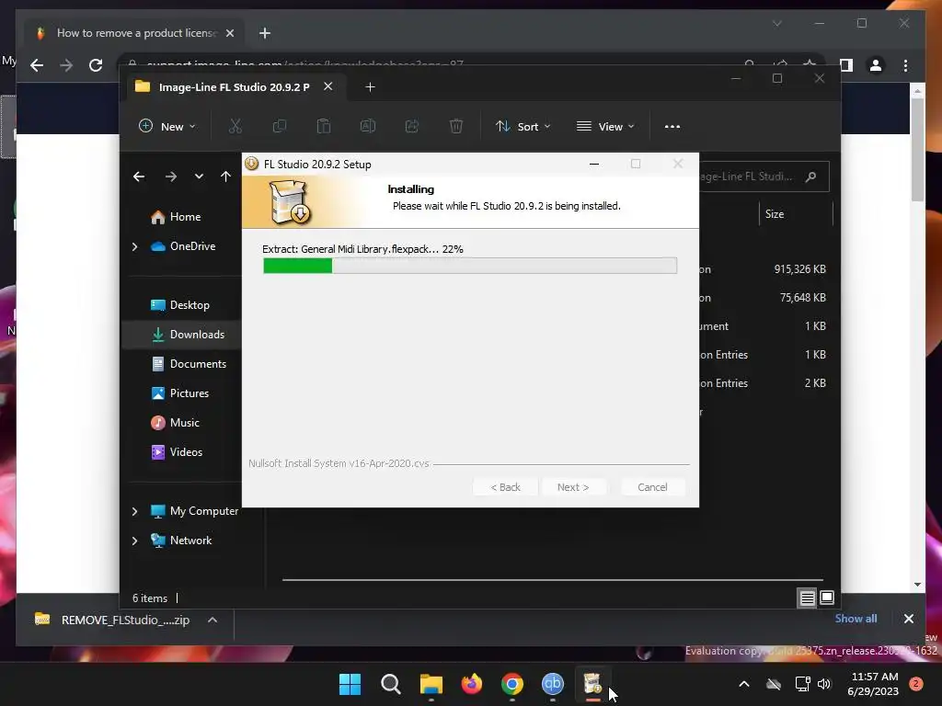Click the Paste clipboard icon in File Explorer
This screenshot has height=706, width=942.
323,126
